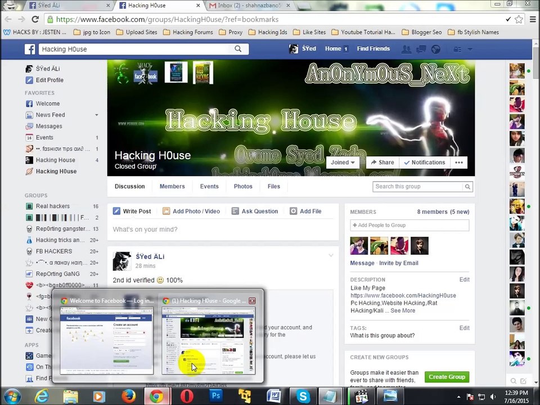This screenshot has width=540, height=405.
Task: Switch to the Gmail Inbox browser tab
Action: pyautogui.click(x=249, y=6)
